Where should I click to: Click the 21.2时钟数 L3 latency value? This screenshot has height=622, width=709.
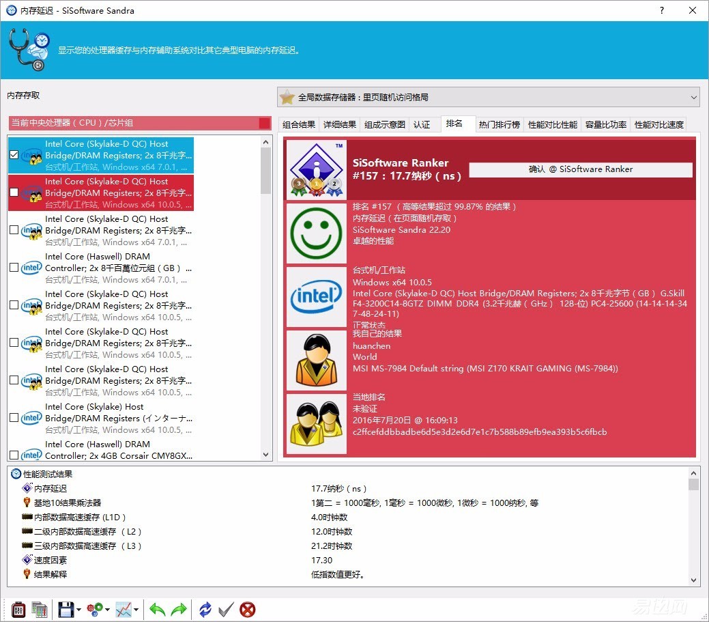pyautogui.click(x=332, y=546)
